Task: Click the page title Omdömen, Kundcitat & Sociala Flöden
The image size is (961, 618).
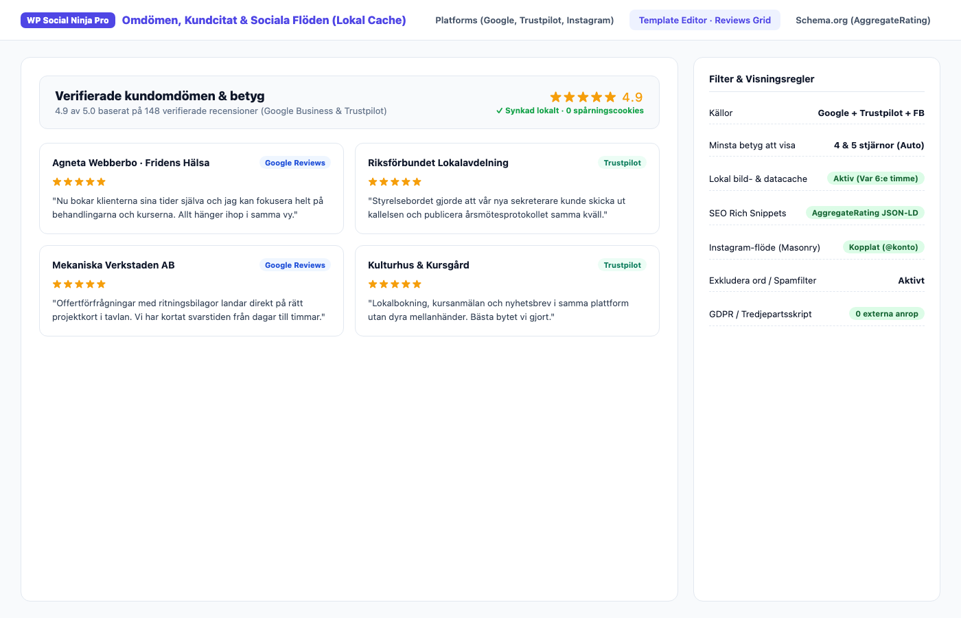Action: [x=264, y=21]
